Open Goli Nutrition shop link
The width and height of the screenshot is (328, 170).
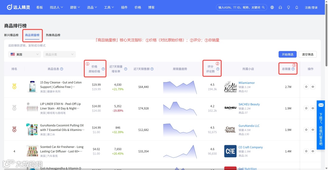tap(248, 168)
